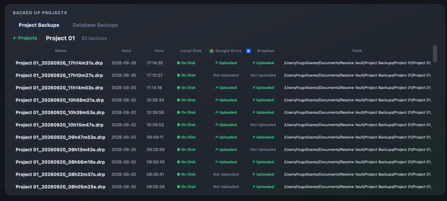Screen dimensions: 447x201
Task: Open Google Drive Uploaded link for 10h58m21s backup
Action: pyautogui.click(x=226, y=100)
